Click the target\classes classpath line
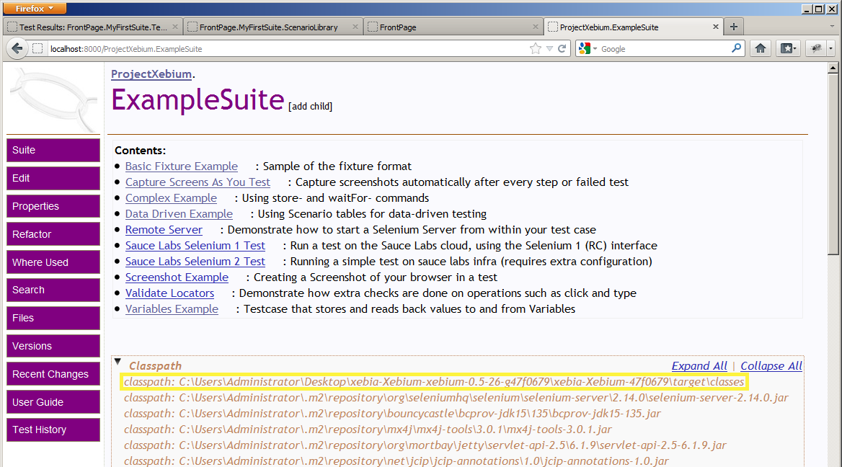 [x=434, y=382]
